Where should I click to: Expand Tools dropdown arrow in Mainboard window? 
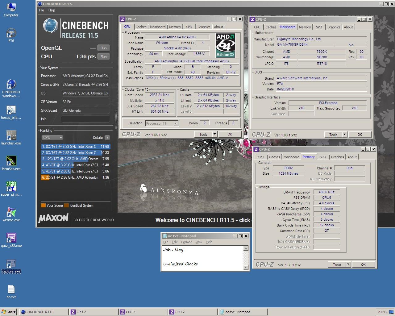coord(344,135)
